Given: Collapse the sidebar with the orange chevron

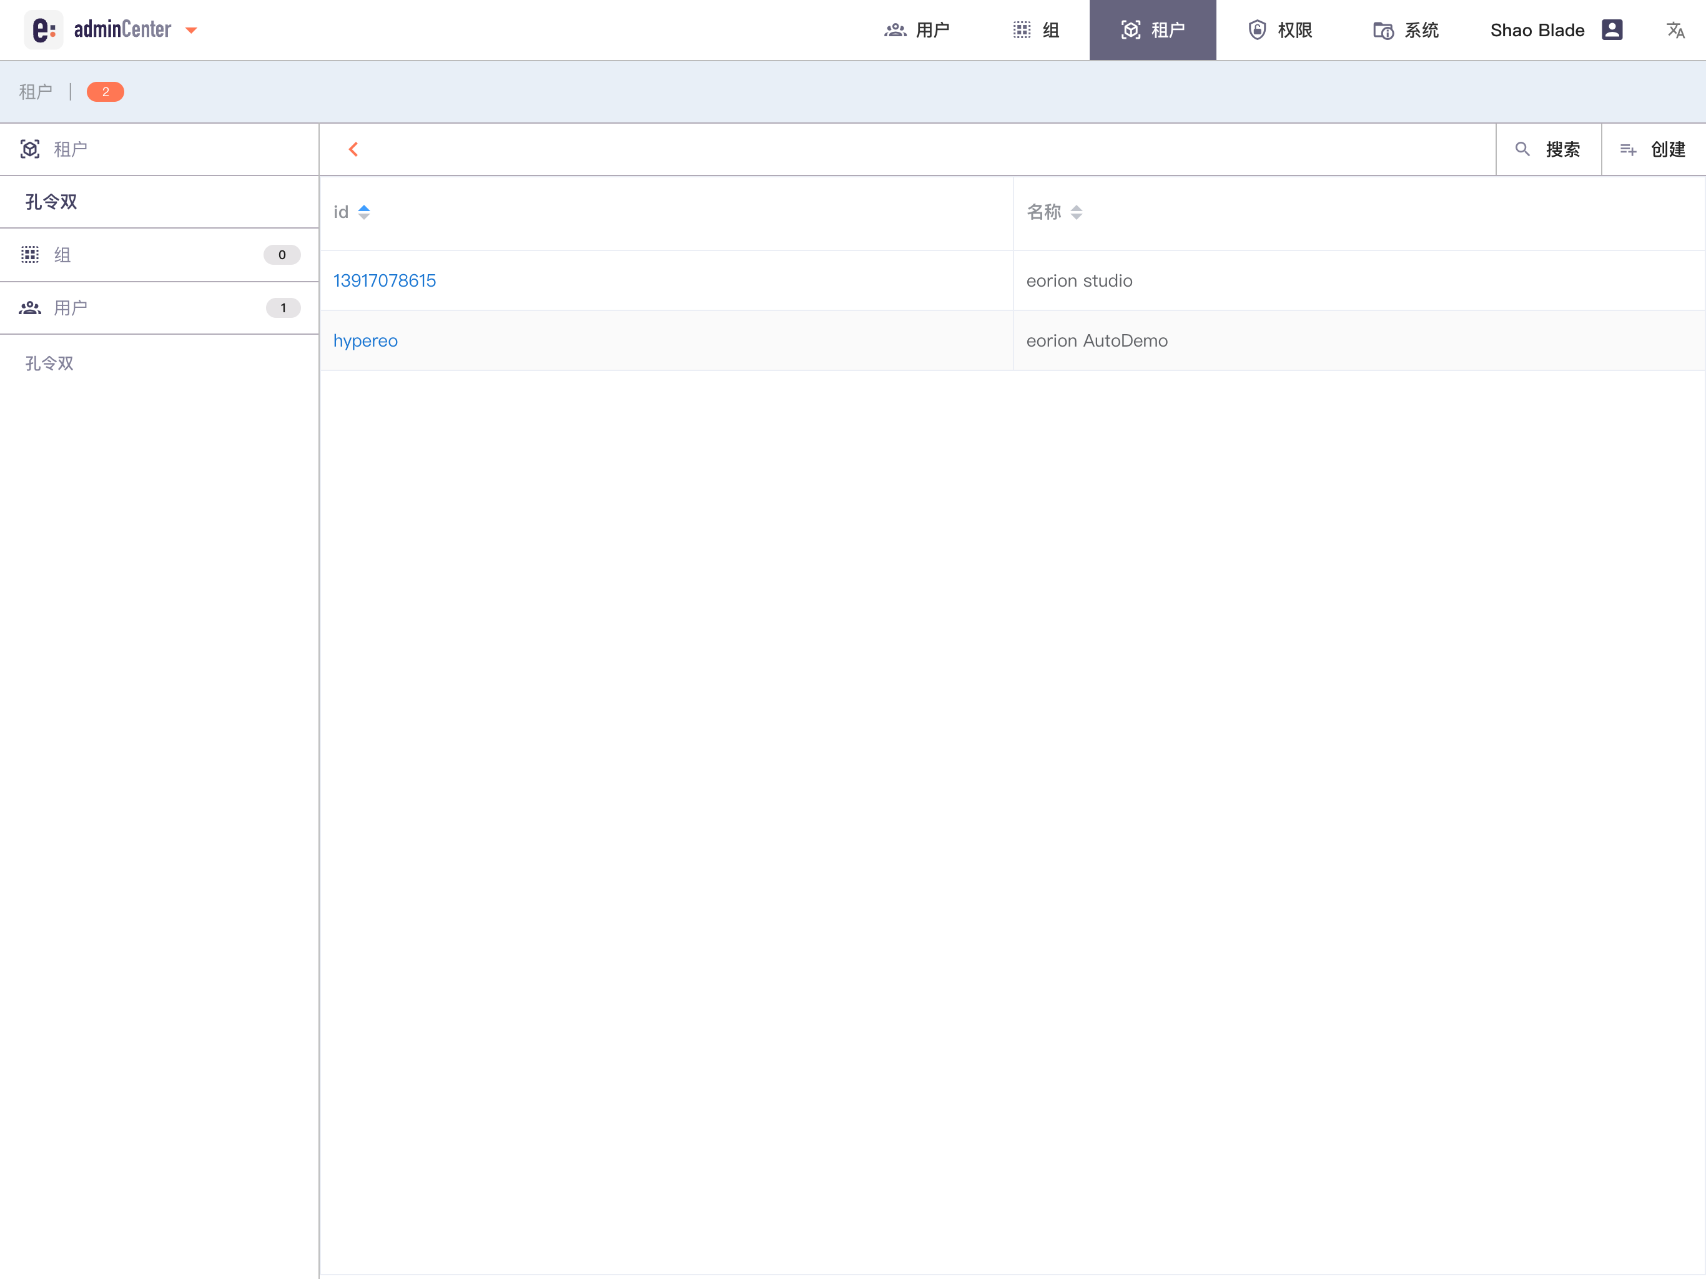Looking at the screenshot, I should tap(353, 150).
